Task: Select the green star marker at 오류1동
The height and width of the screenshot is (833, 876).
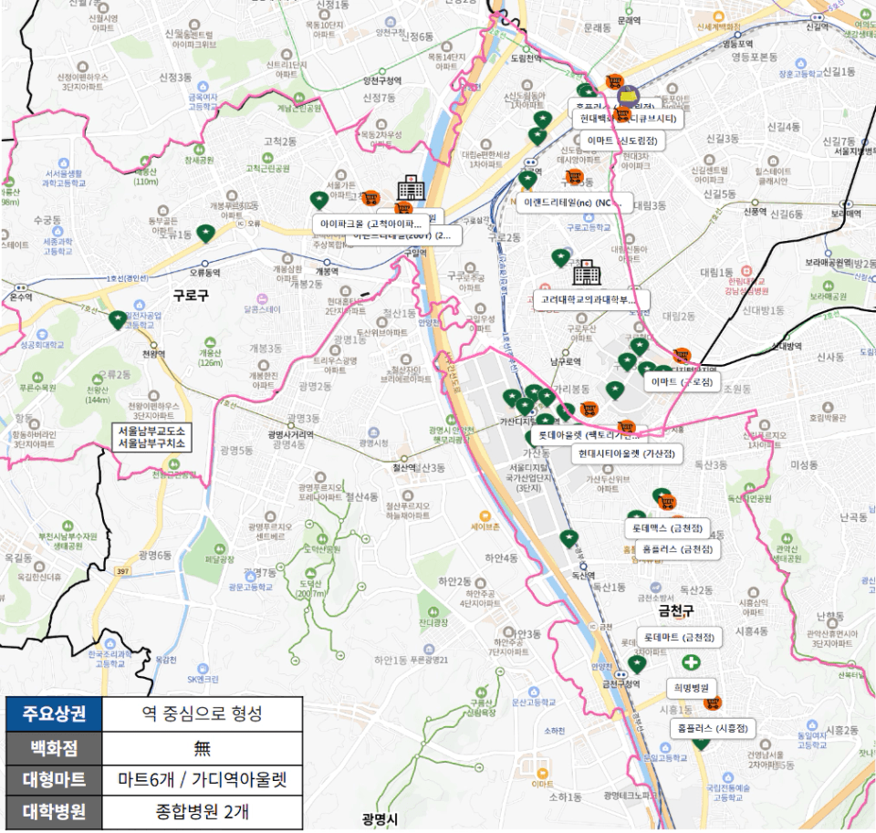Action: (205, 233)
